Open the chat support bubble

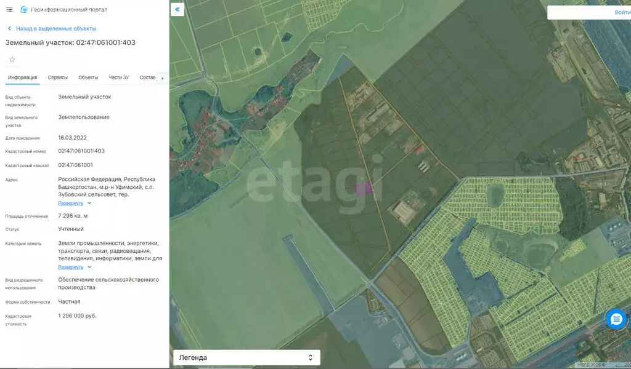616,319
